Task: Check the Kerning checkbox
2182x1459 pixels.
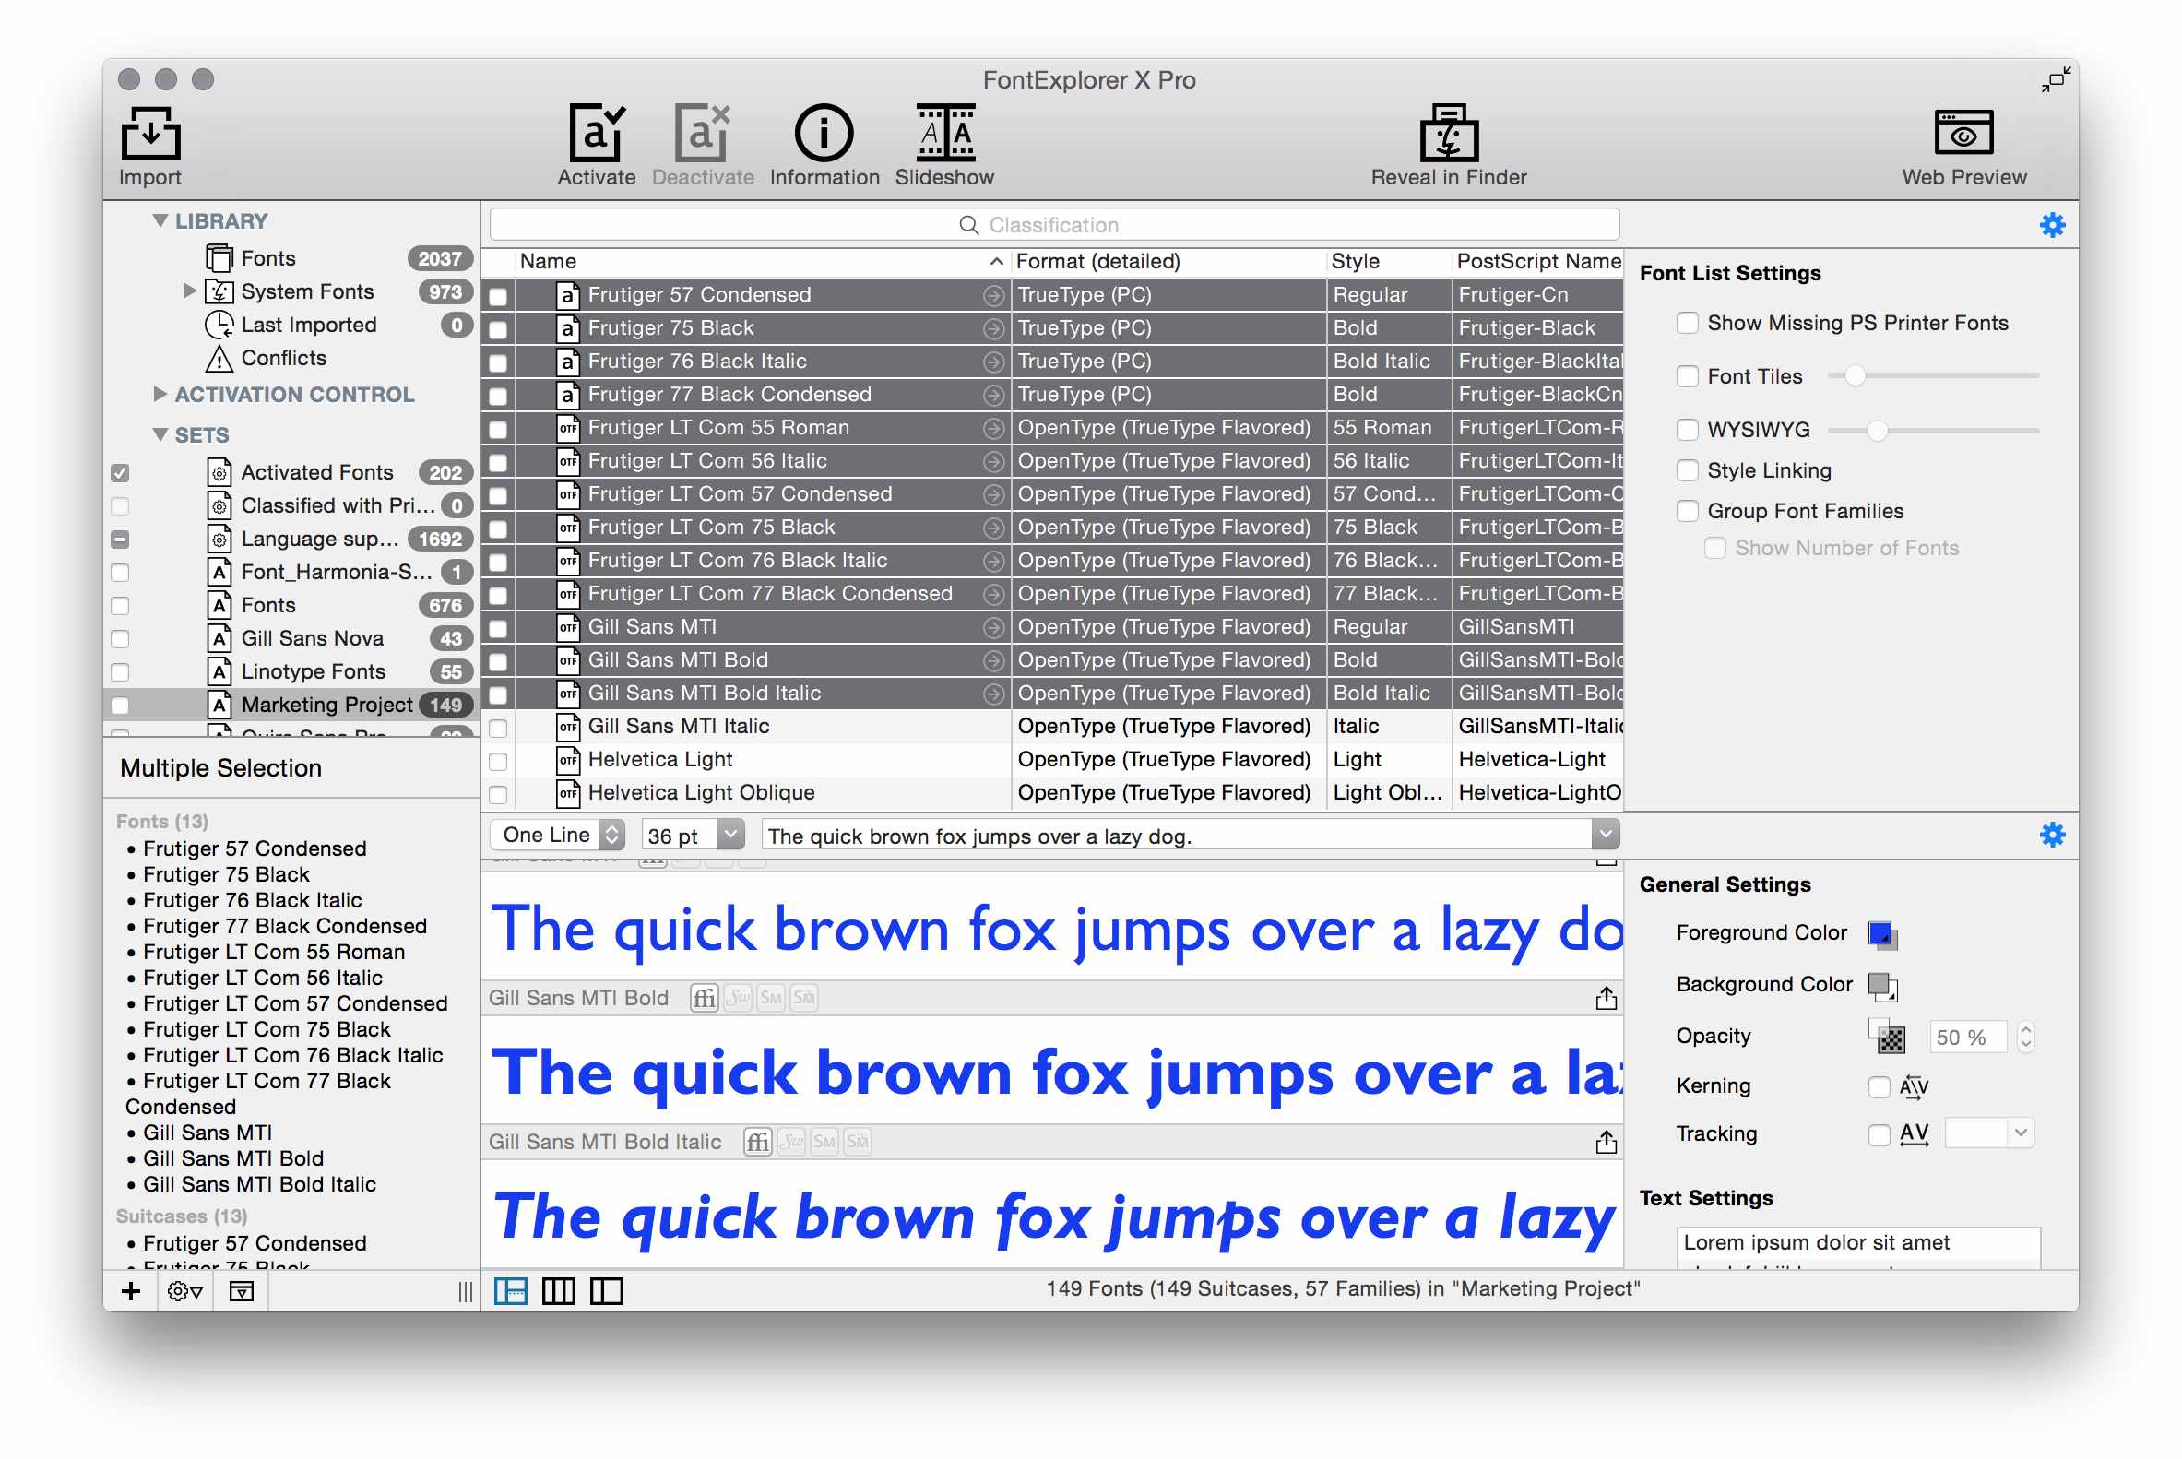Action: click(1878, 1085)
